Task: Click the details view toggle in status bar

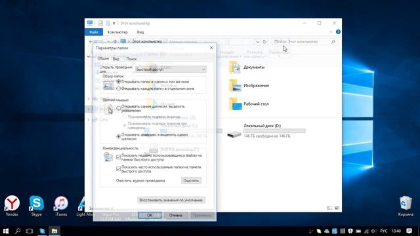Action: [x=329, y=208]
